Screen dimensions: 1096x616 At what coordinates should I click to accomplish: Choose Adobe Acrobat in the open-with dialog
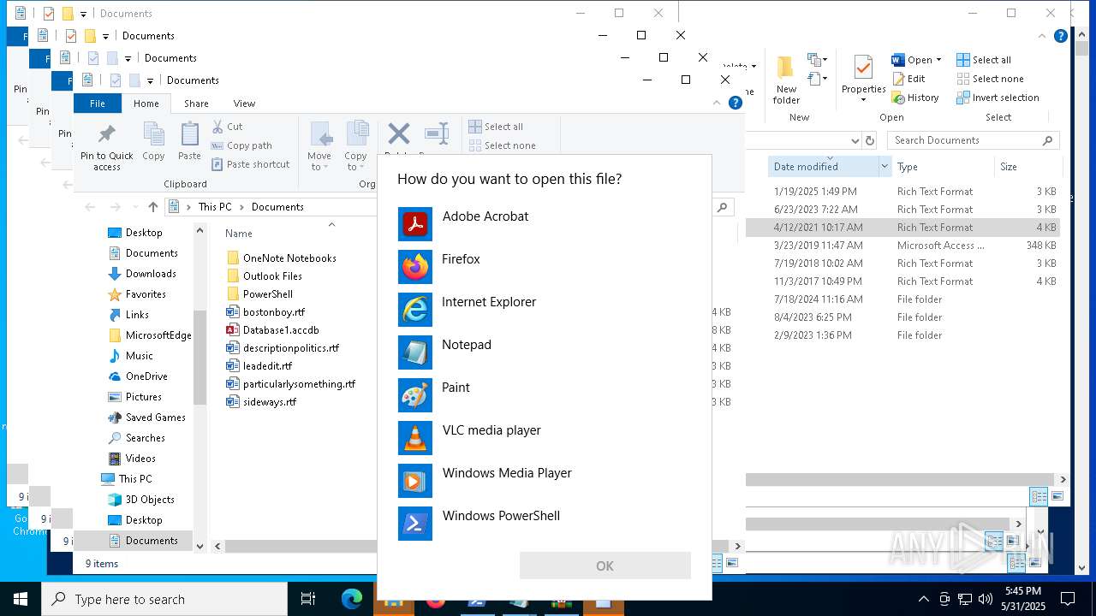(545, 224)
